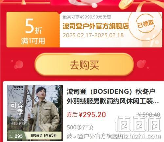This screenshot has height=142, width=164.
Task: Click the gold coin decoration at top
Action: tap(126, 4)
